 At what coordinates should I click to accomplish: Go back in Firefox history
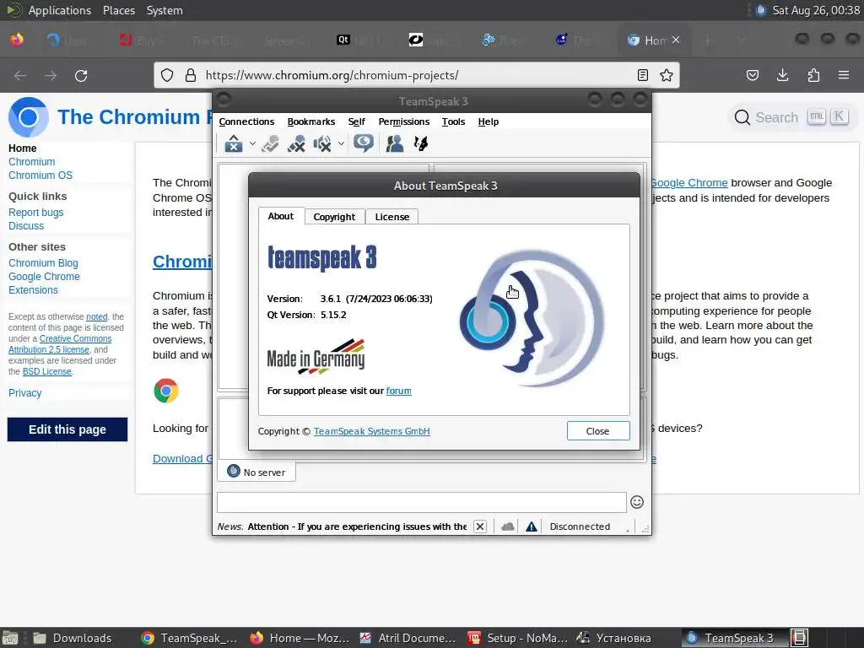pos(20,75)
